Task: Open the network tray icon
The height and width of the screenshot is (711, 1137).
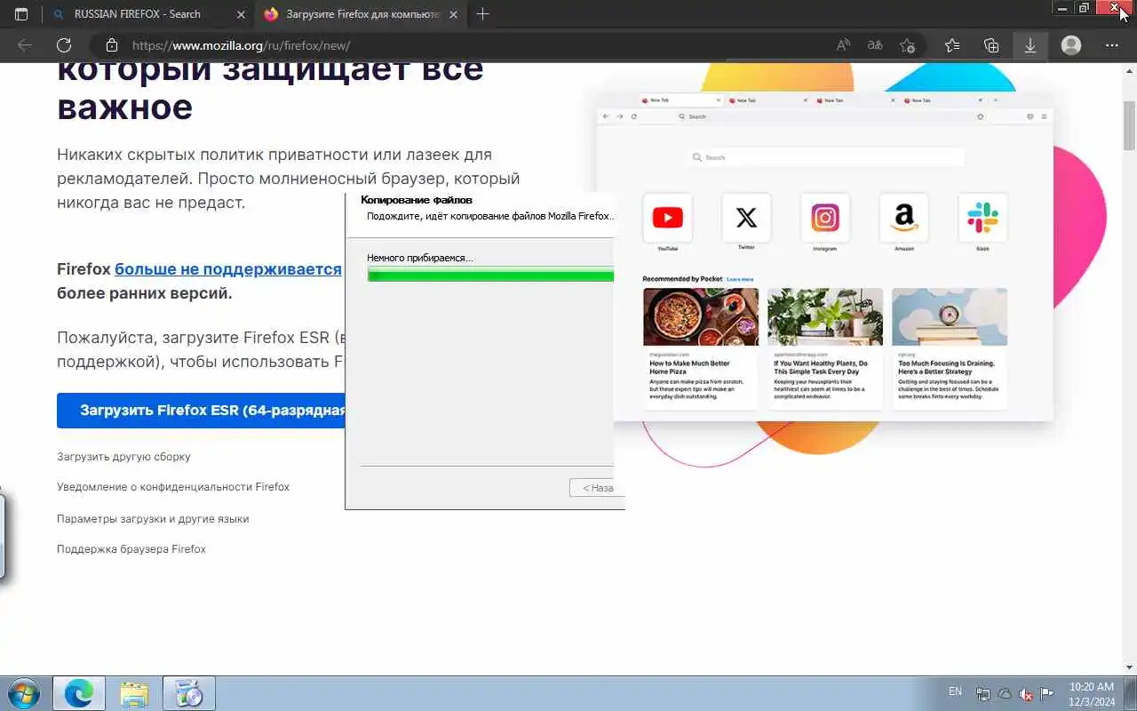Action: (983, 694)
